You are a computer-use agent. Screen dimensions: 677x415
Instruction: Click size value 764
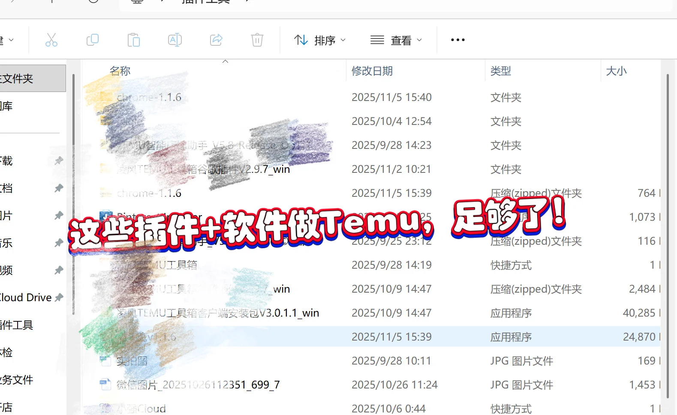pos(647,193)
